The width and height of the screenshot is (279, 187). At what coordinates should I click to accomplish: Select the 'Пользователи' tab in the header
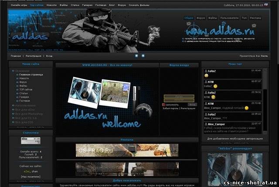pos(229,18)
